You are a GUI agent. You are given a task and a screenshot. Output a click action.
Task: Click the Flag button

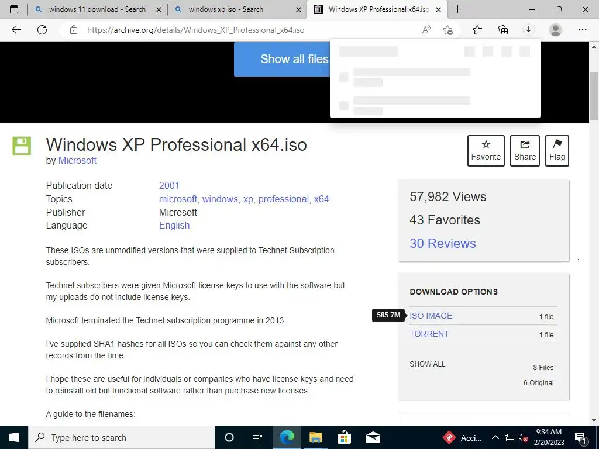click(557, 150)
